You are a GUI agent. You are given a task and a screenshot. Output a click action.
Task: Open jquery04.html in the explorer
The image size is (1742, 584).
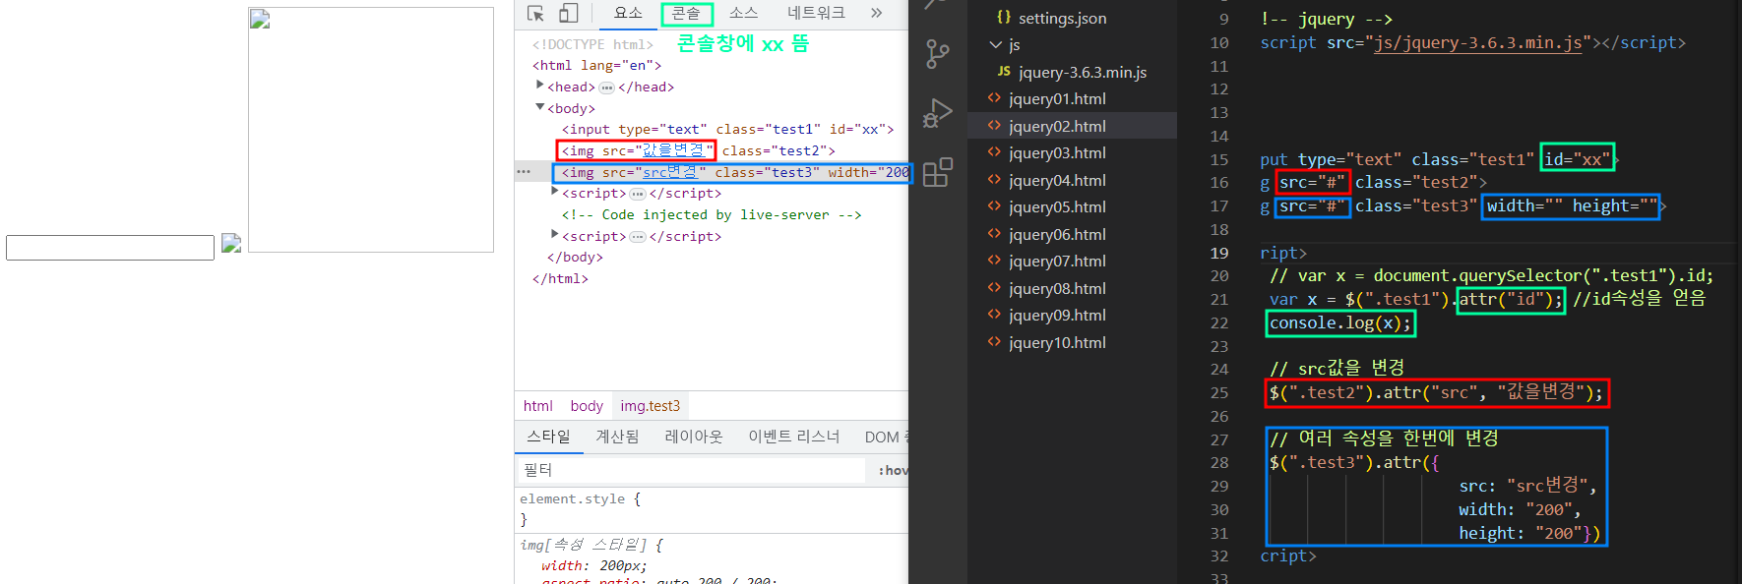[1057, 180]
